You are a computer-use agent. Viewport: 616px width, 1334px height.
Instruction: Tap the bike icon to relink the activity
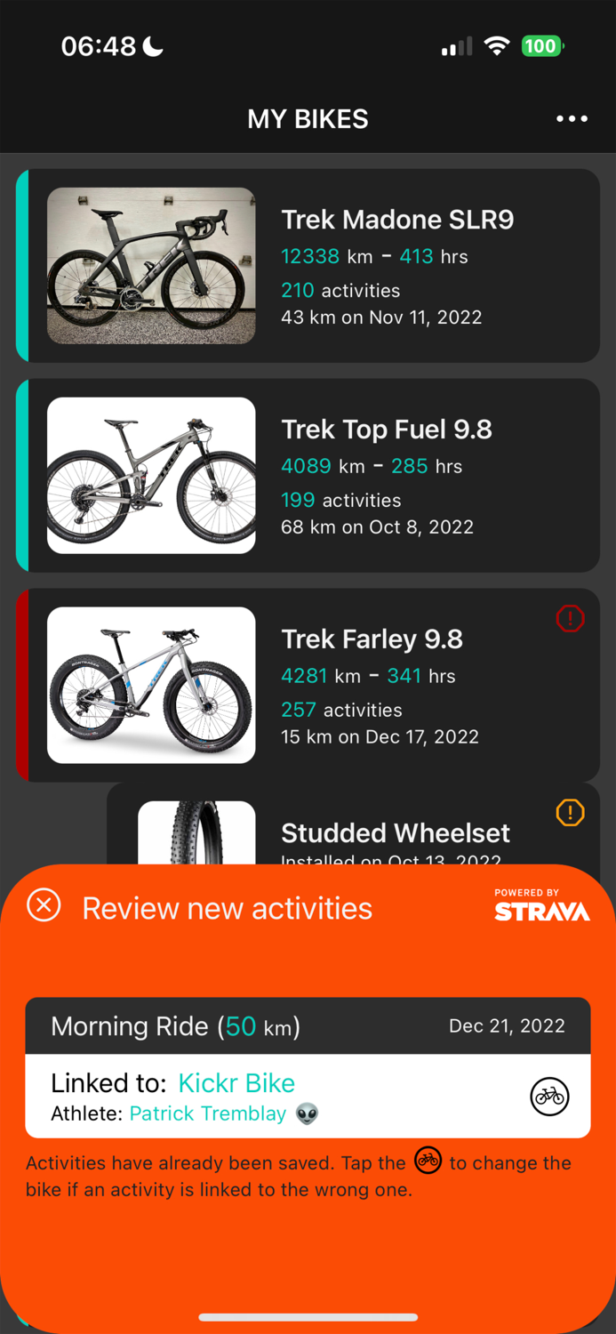pos(549,1097)
